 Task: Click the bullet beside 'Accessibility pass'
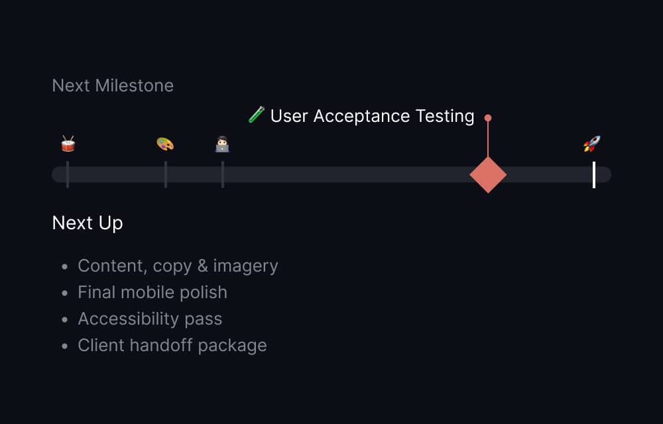[x=63, y=319]
